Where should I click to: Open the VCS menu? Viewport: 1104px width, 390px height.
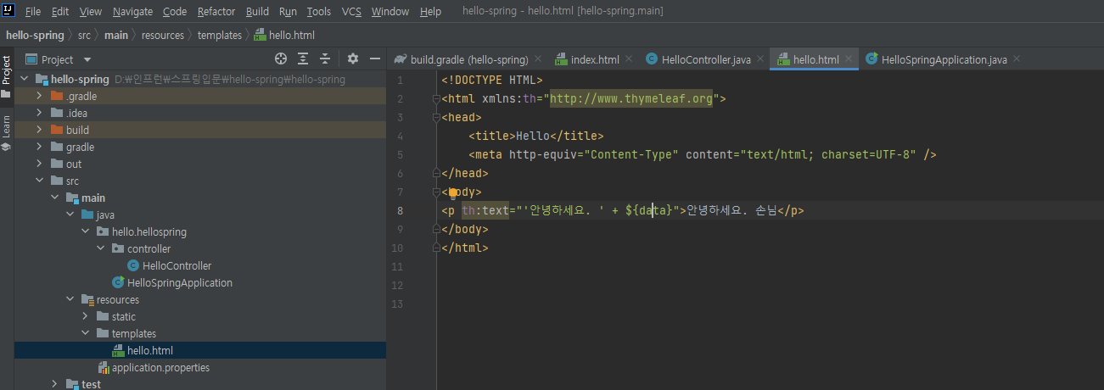(x=351, y=12)
